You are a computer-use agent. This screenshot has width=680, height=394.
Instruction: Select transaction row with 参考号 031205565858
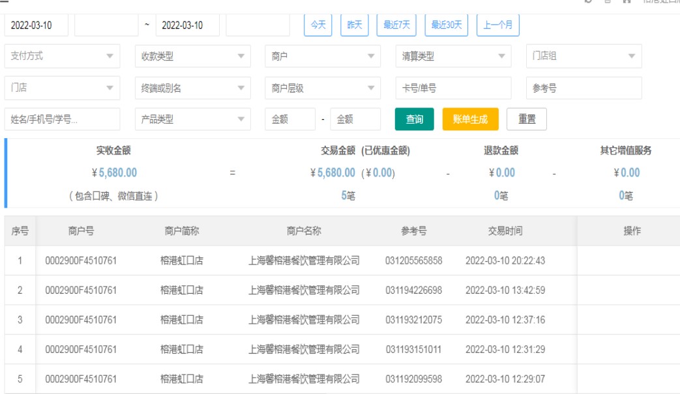coord(413,260)
